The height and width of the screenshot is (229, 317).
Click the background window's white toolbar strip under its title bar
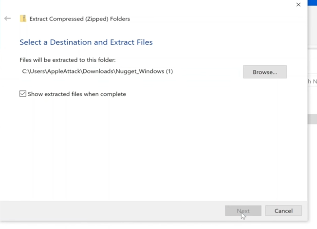coord(313,25)
